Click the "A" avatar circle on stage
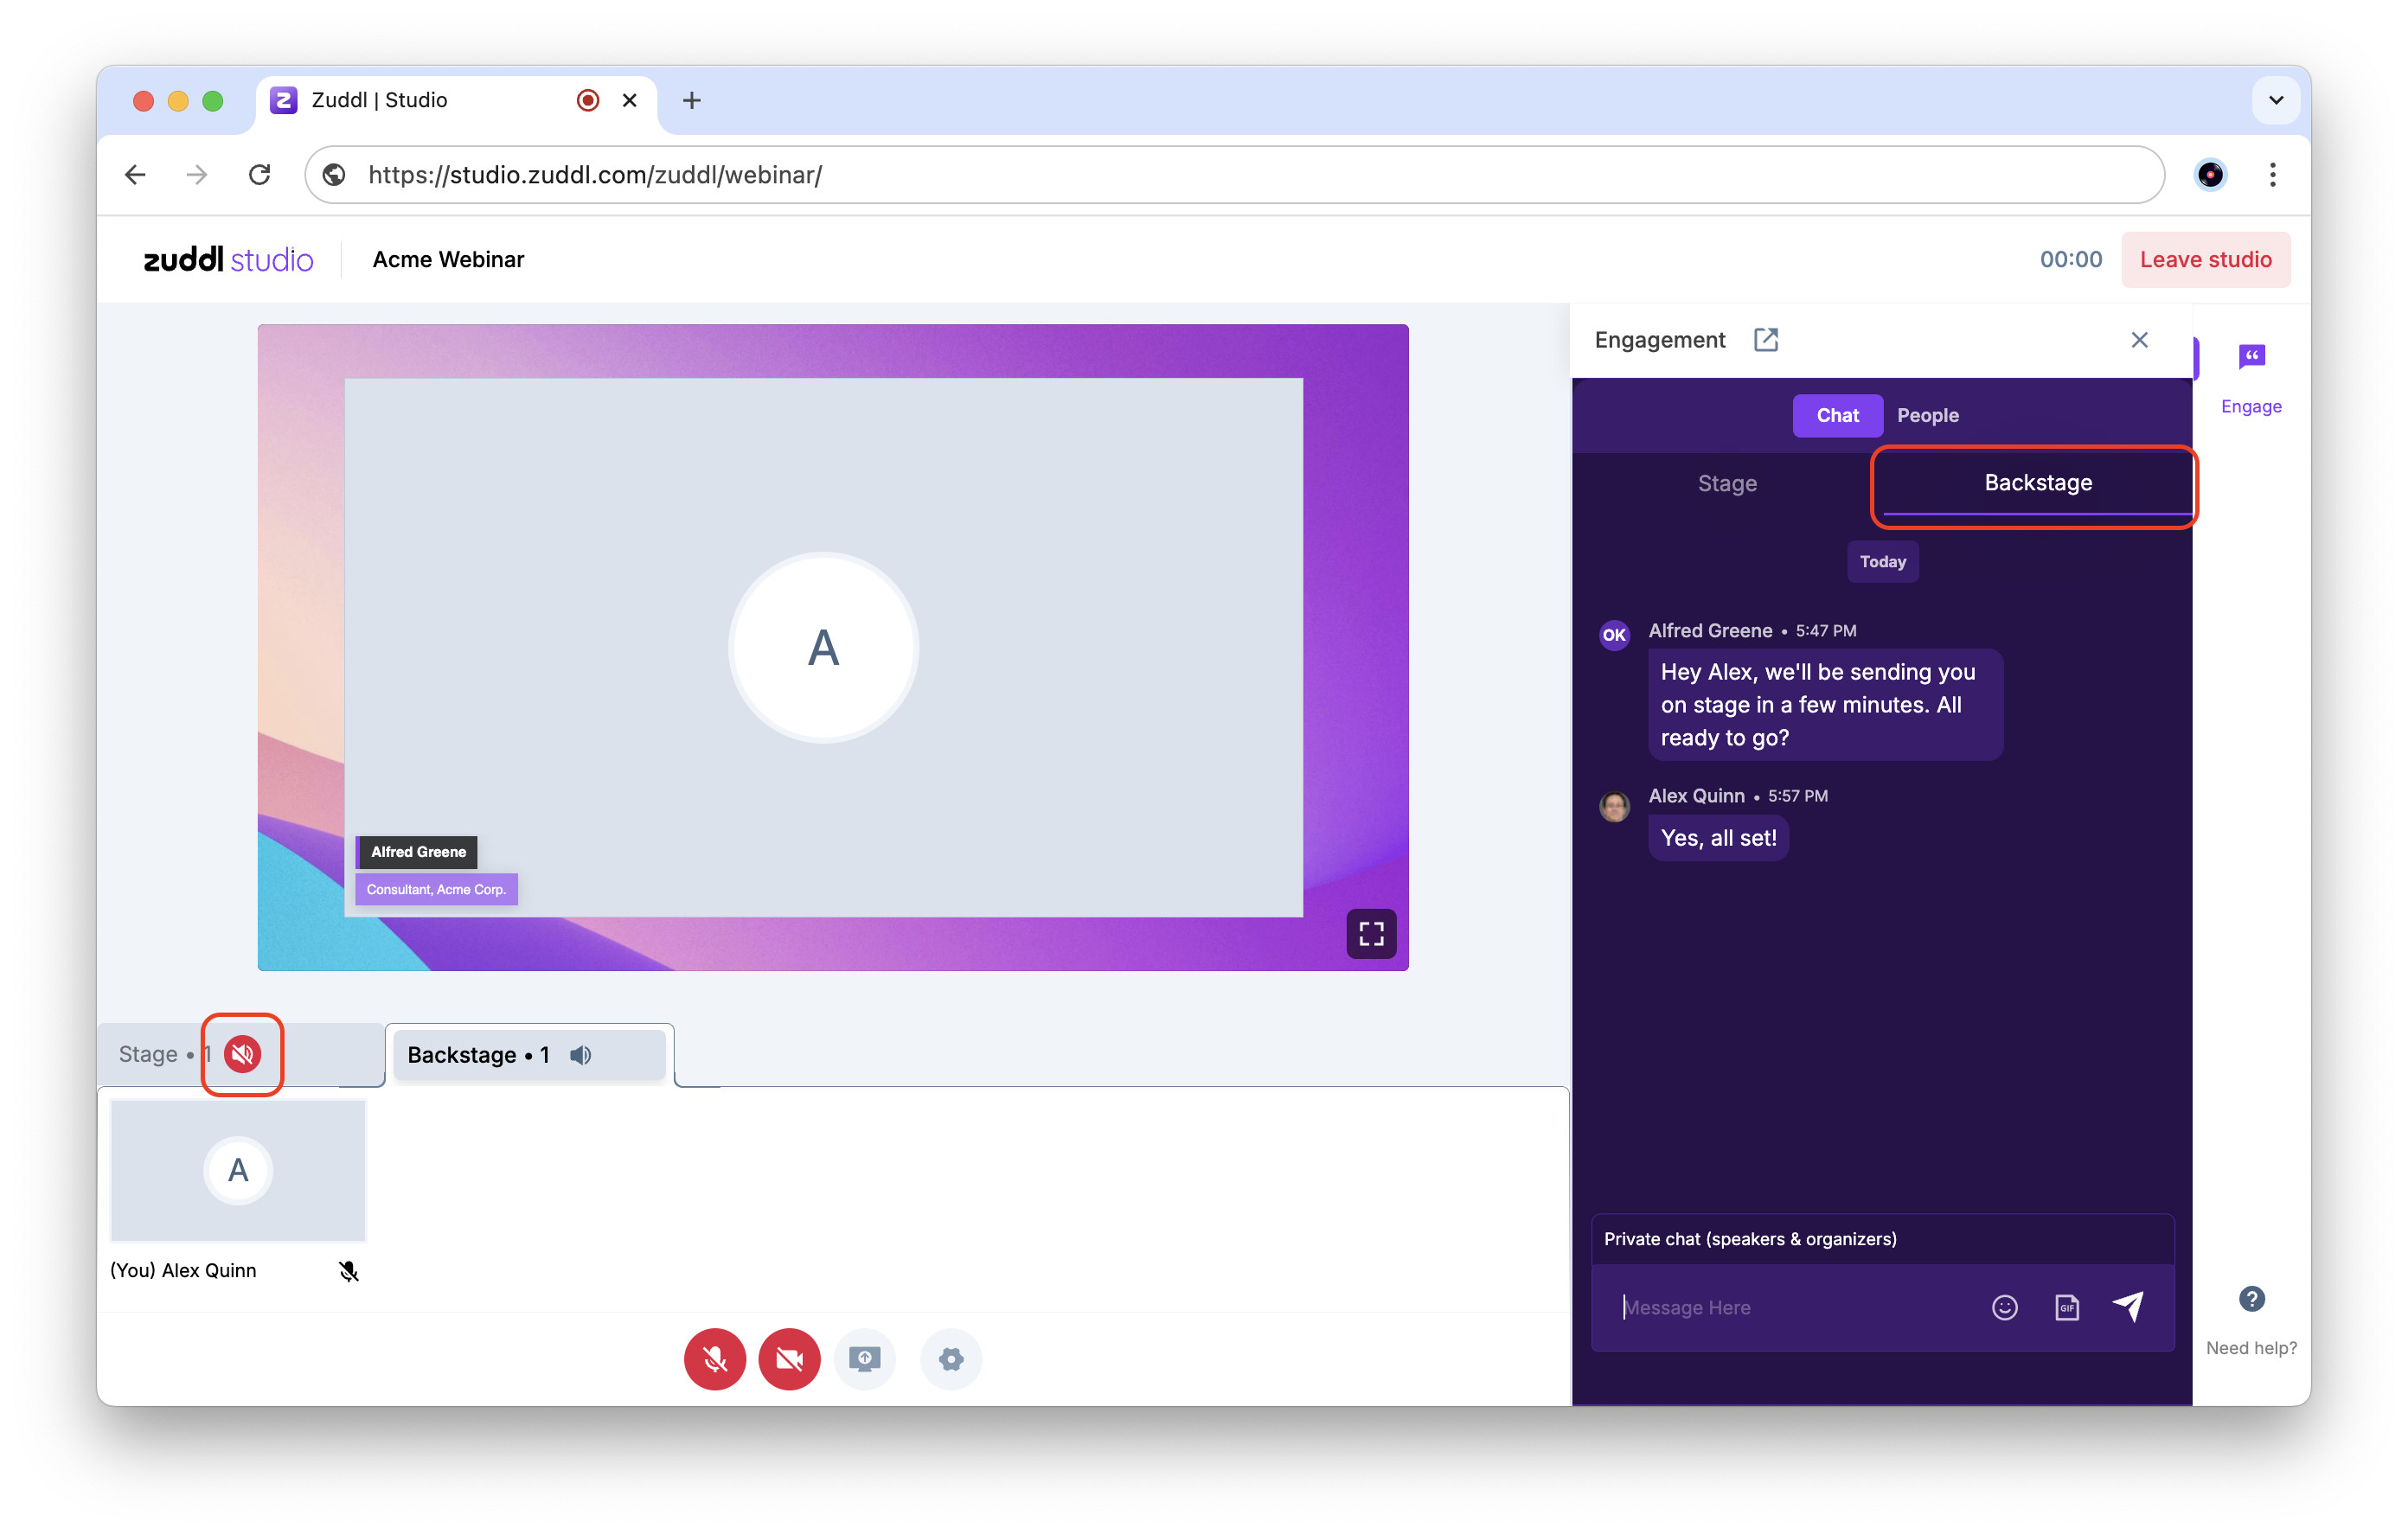 [x=823, y=648]
